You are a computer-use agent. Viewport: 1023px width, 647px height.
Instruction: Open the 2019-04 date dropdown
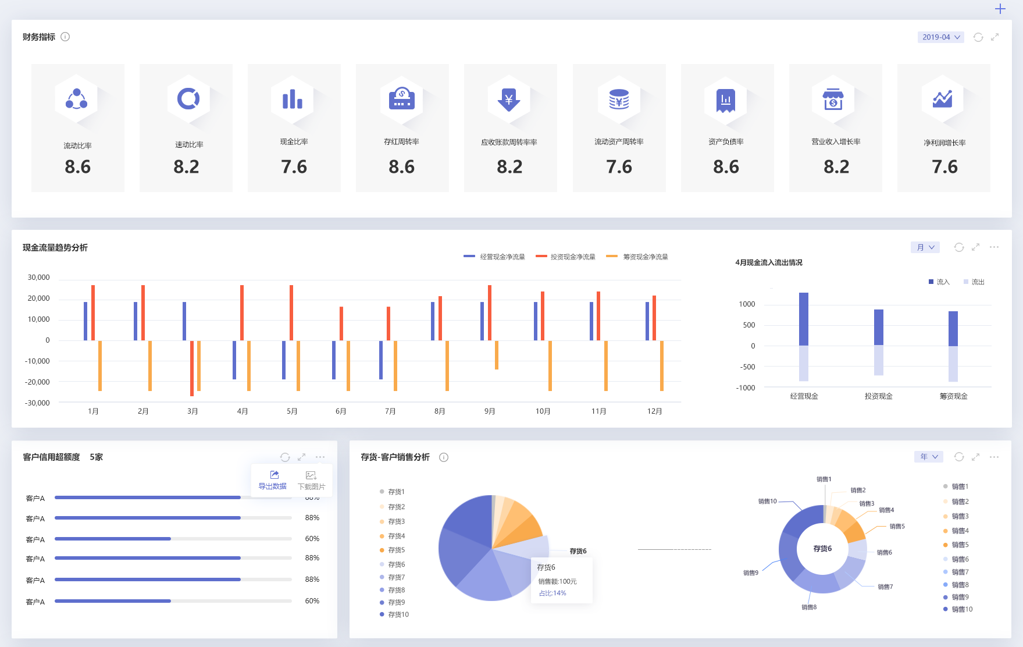[x=940, y=37]
